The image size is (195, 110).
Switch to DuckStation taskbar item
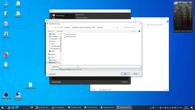point(124,107)
